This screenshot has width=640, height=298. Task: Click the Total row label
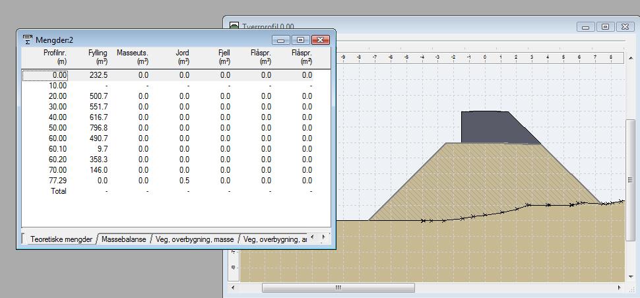click(58, 191)
